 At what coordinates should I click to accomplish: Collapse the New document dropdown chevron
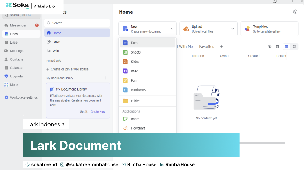pyautogui.click(x=172, y=29)
